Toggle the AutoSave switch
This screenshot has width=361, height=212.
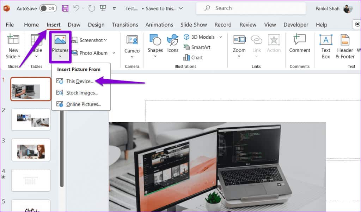coord(48,8)
